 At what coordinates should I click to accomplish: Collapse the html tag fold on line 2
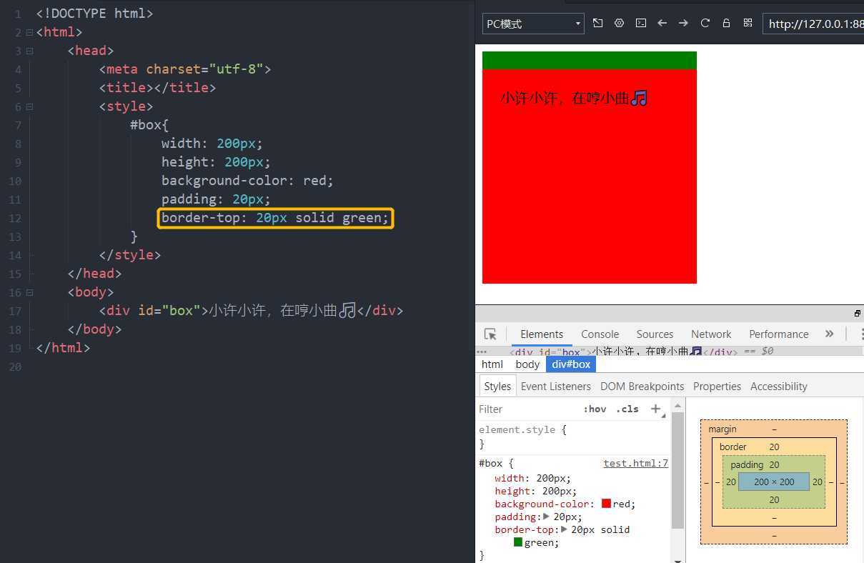point(29,32)
